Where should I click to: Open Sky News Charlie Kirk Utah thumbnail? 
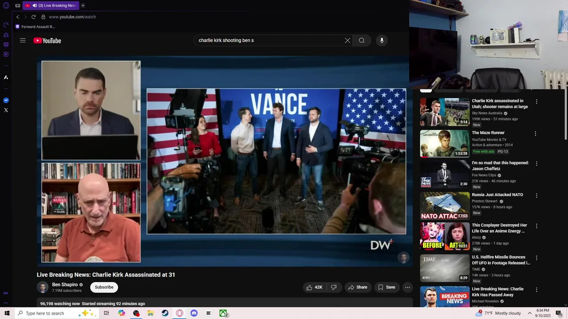point(445,112)
